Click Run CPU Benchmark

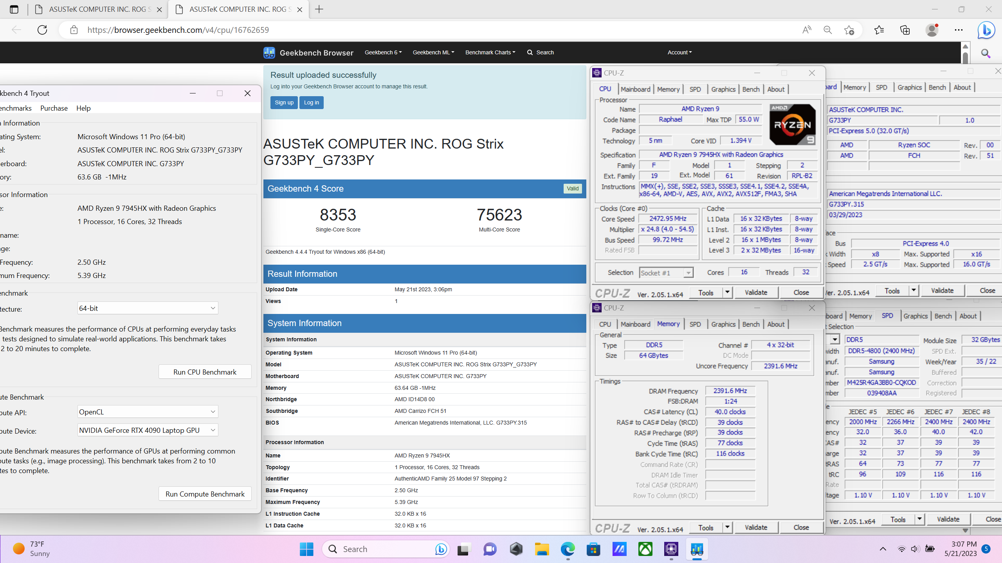click(x=205, y=372)
